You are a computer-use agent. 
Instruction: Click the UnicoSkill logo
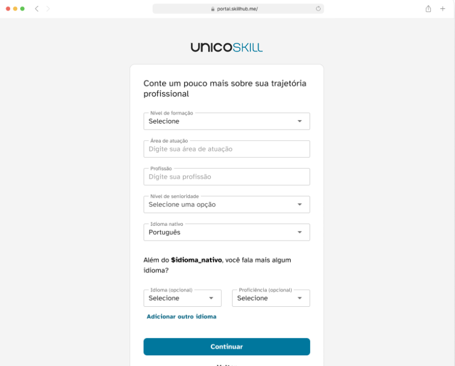tap(227, 47)
